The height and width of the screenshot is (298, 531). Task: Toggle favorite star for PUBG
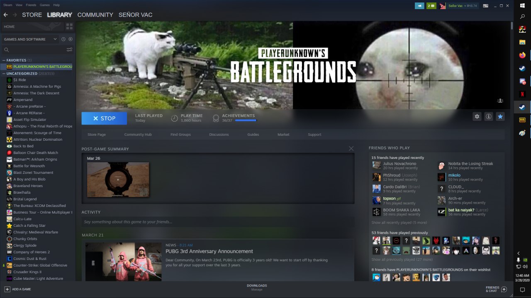[500, 117]
